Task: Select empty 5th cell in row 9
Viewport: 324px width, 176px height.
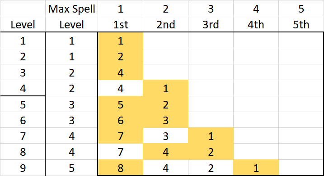Action: [x=301, y=168]
